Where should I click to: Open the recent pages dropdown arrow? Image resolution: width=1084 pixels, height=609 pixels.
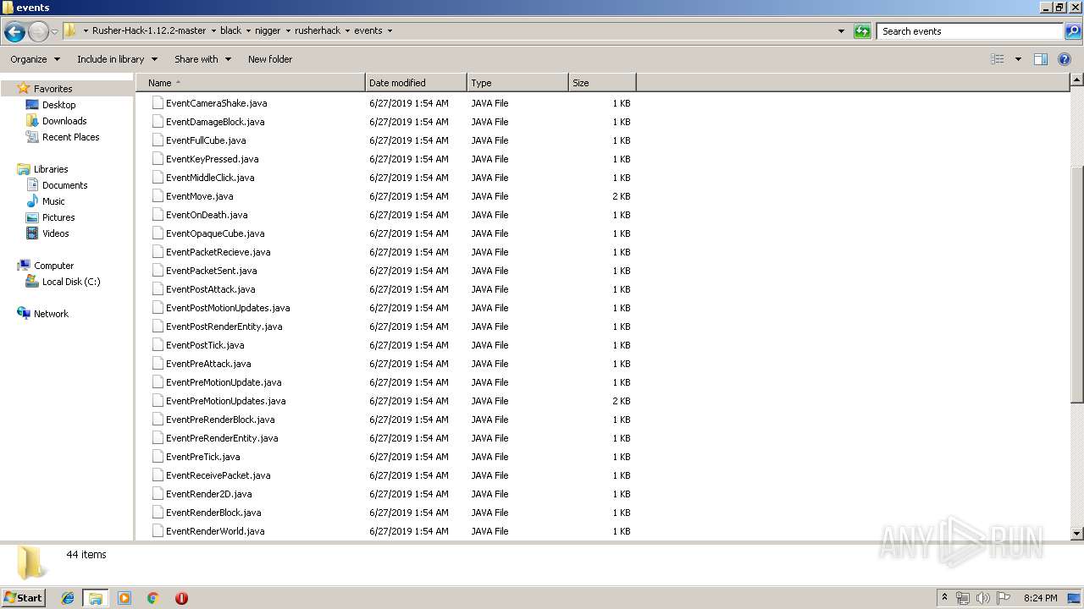point(55,32)
